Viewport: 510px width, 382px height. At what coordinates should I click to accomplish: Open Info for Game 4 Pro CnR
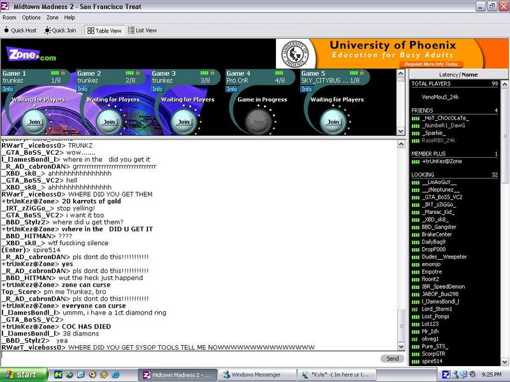tap(232, 89)
